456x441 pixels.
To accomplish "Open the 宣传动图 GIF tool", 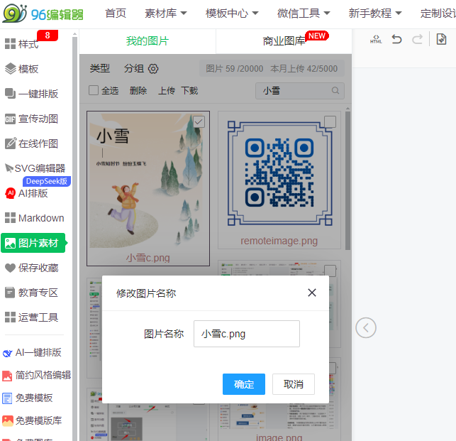I will [x=38, y=119].
